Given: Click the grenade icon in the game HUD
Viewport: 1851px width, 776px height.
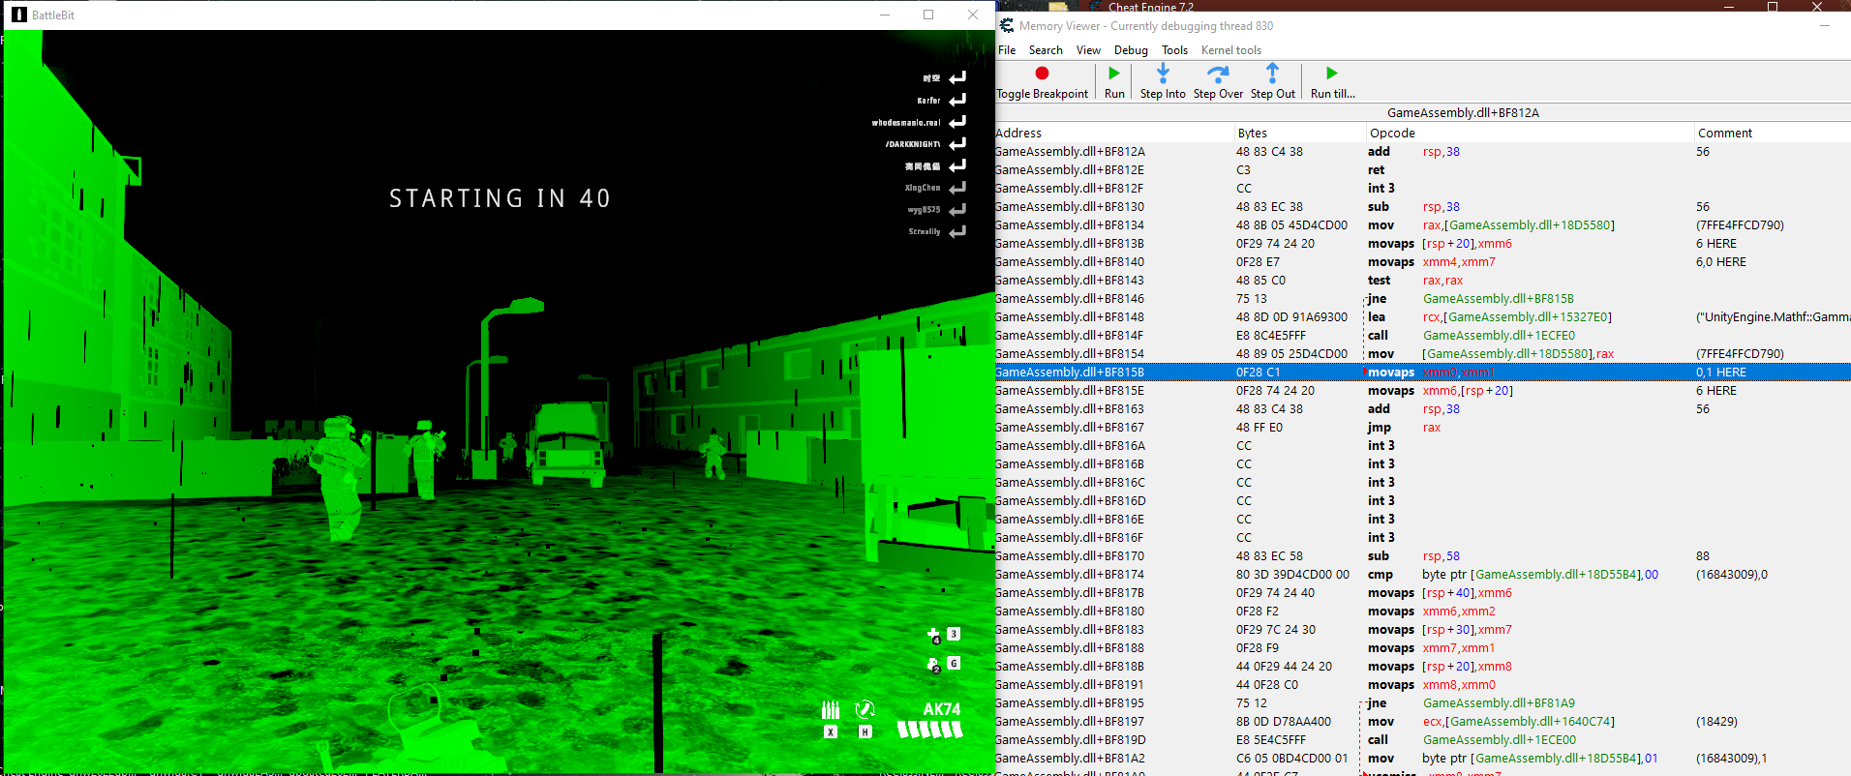Looking at the screenshot, I should click(x=933, y=665).
